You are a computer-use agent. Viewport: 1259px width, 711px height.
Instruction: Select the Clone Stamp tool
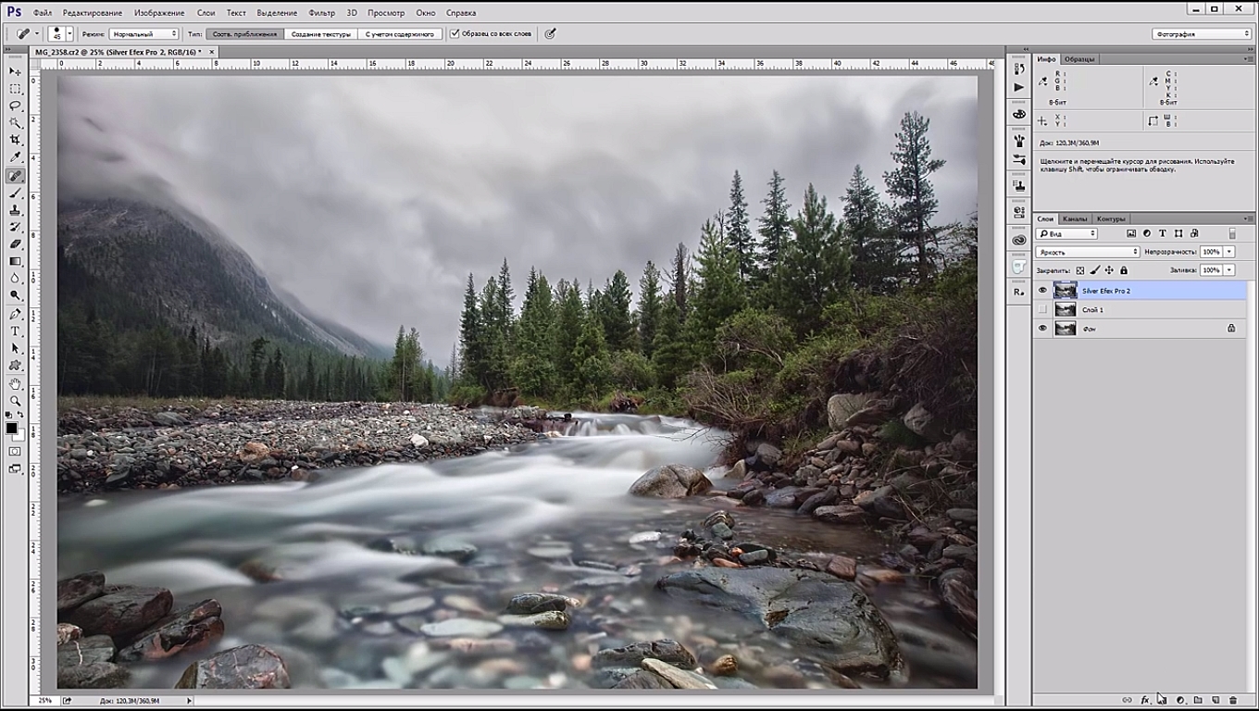click(x=15, y=210)
